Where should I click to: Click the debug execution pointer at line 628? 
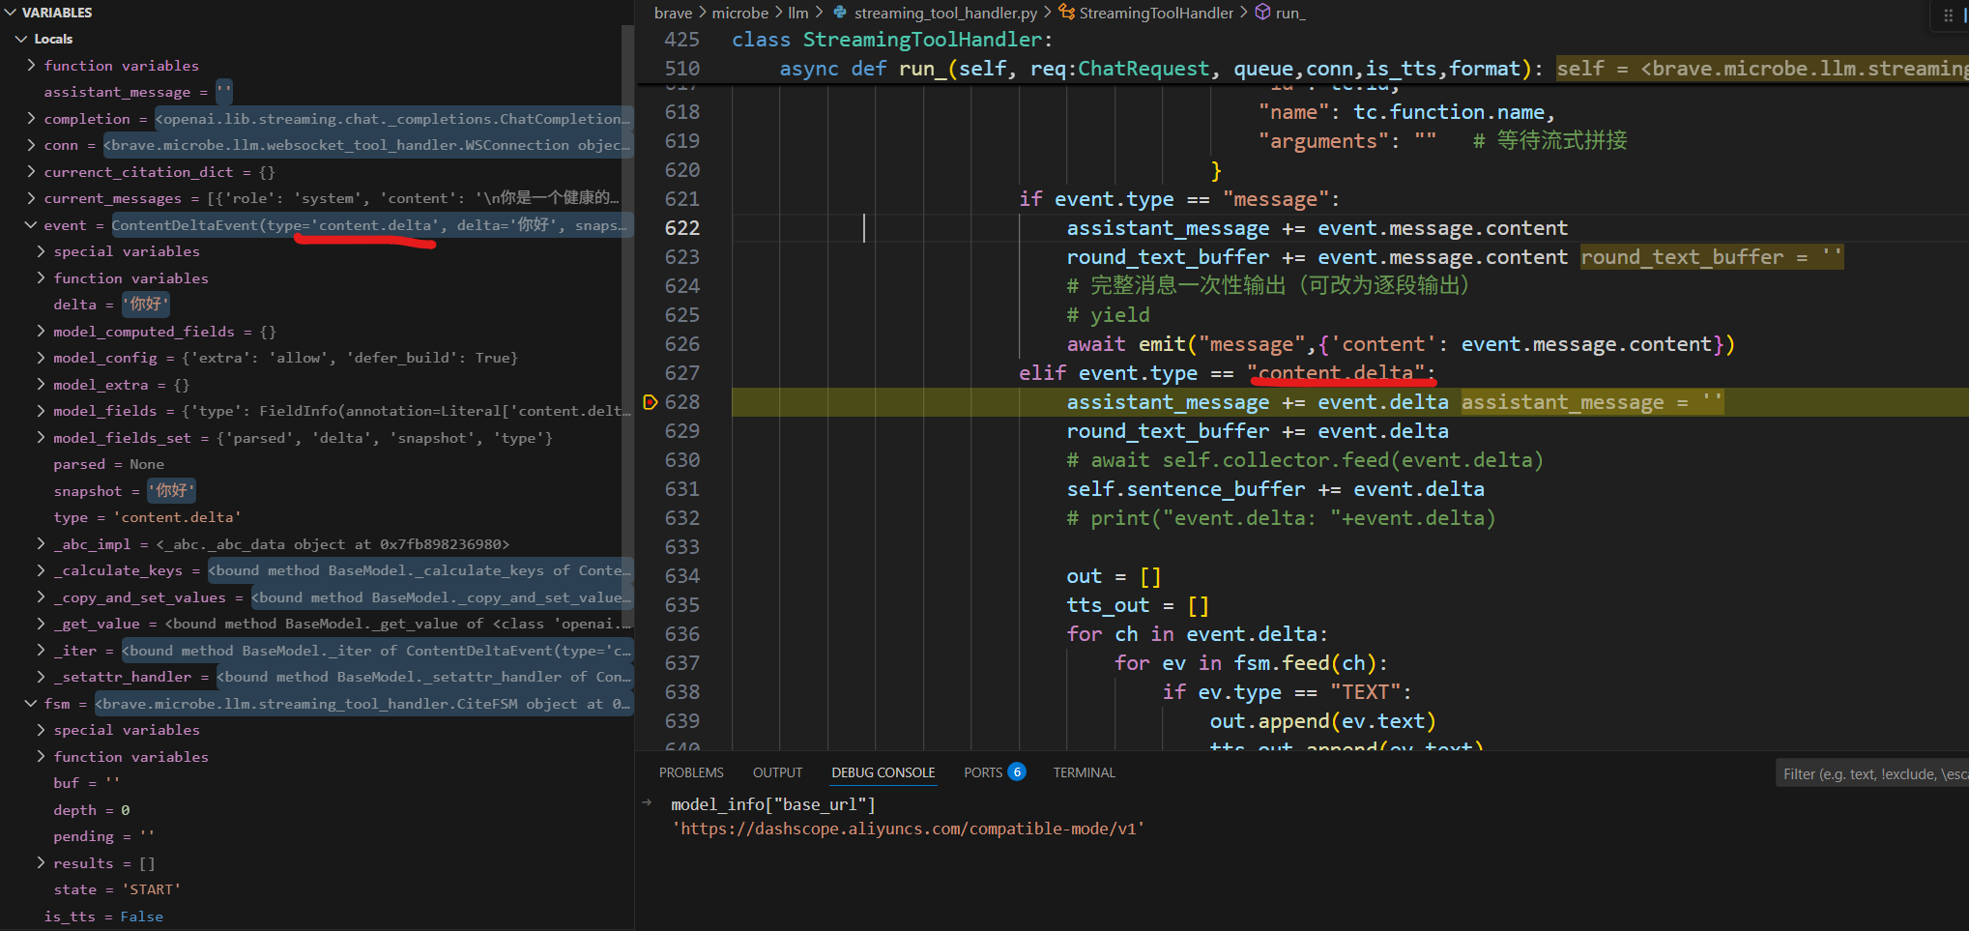(x=651, y=402)
